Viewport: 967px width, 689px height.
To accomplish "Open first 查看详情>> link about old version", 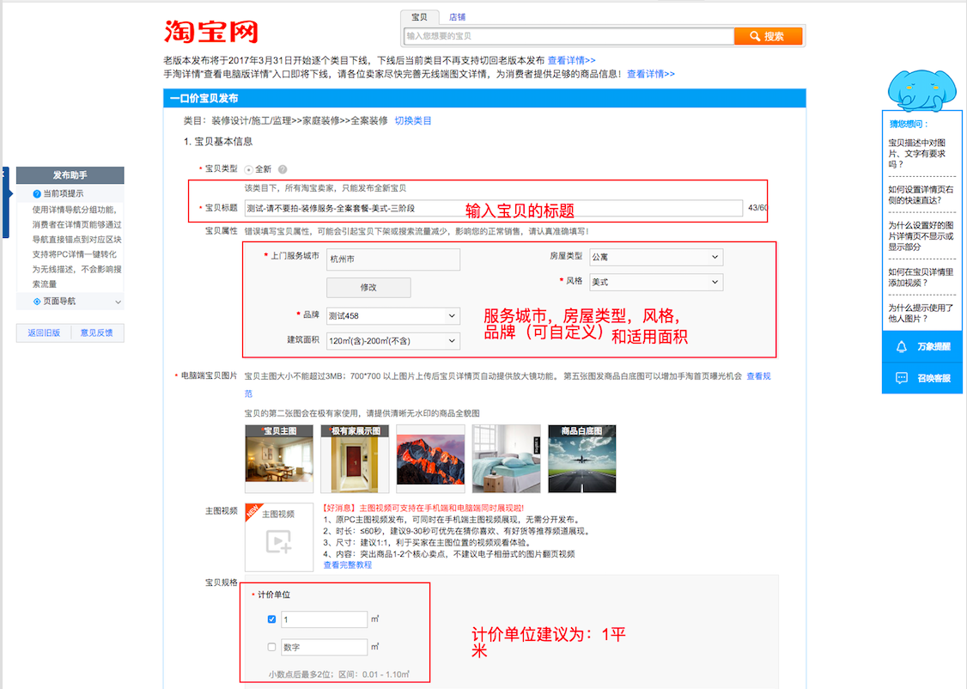I will (x=571, y=60).
